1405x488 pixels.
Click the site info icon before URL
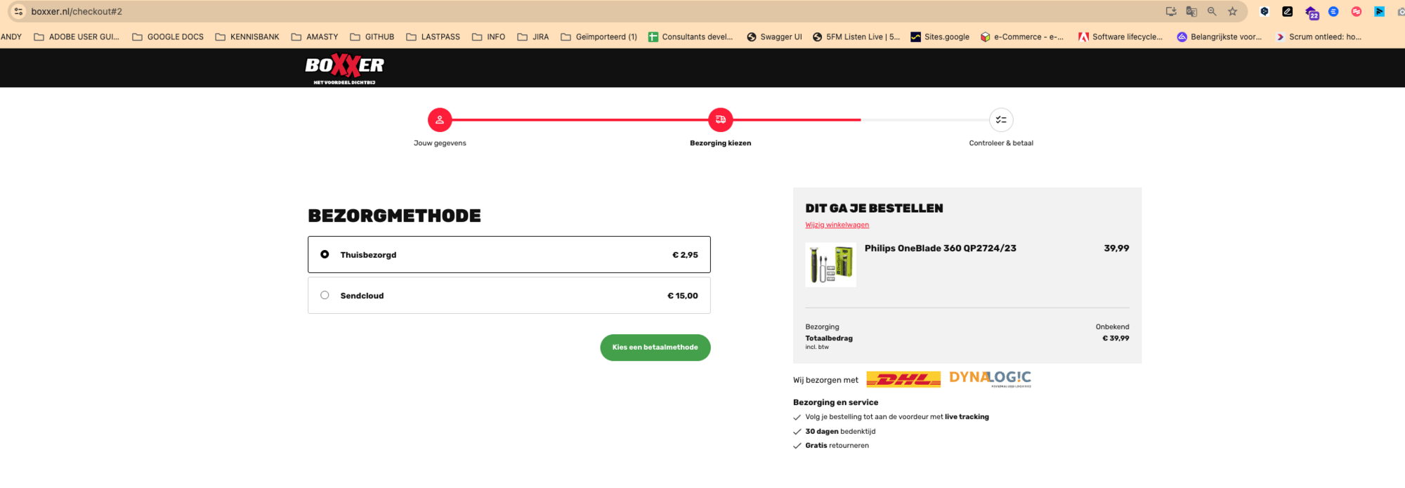point(18,11)
